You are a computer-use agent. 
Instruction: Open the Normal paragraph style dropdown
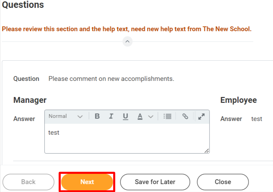66,116
